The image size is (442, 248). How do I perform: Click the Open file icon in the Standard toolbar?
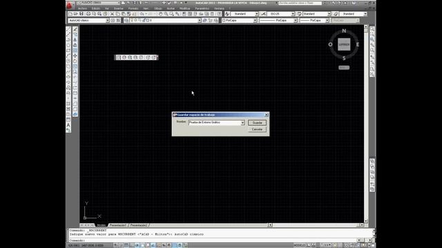(76, 14)
